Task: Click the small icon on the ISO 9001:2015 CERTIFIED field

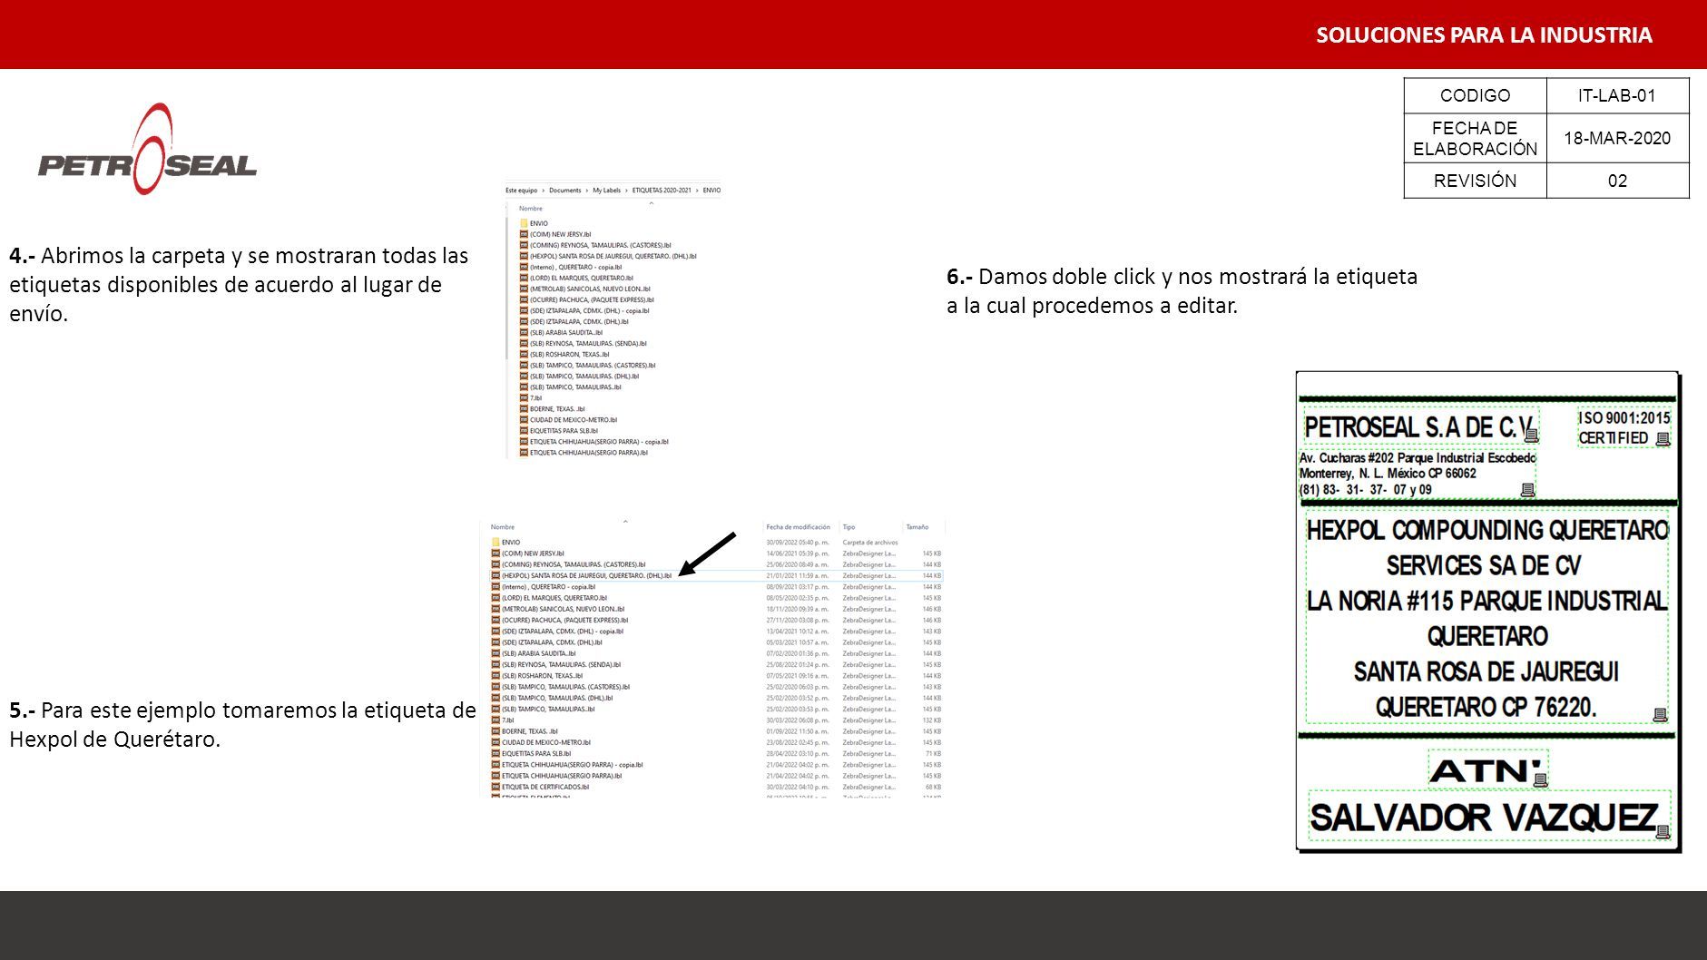Action: click(1663, 439)
